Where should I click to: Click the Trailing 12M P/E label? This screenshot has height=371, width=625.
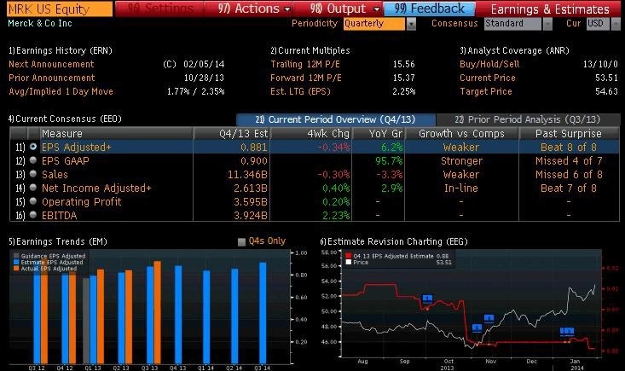[305, 64]
